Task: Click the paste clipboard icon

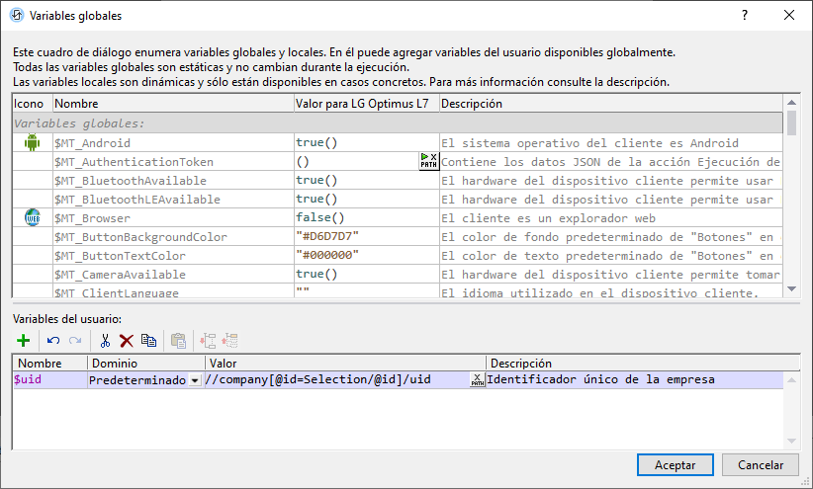Action: tap(178, 341)
